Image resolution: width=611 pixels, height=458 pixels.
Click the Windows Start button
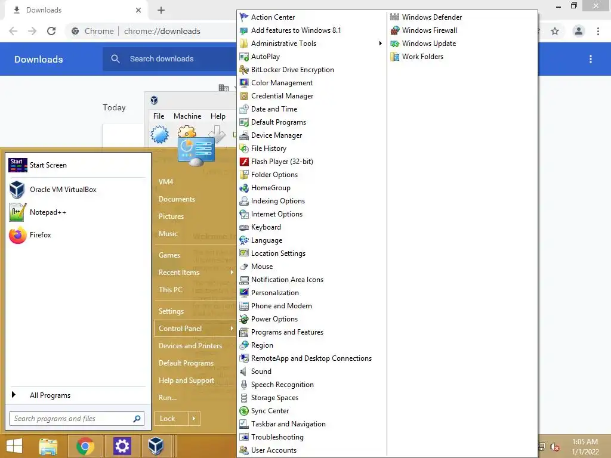click(x=14, y=446)
